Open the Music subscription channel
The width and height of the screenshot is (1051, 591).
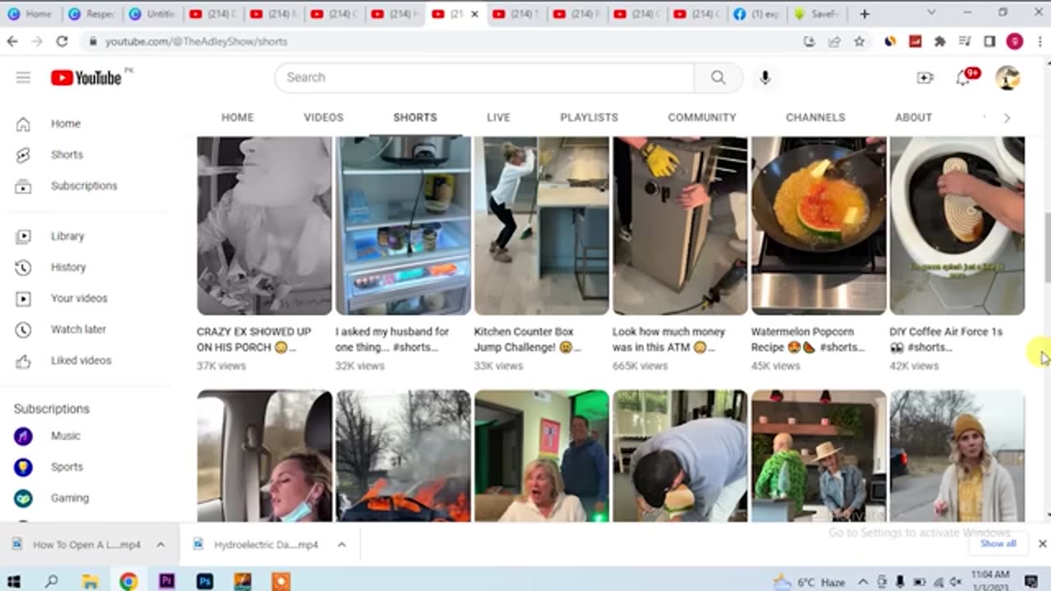pos(66,436)
